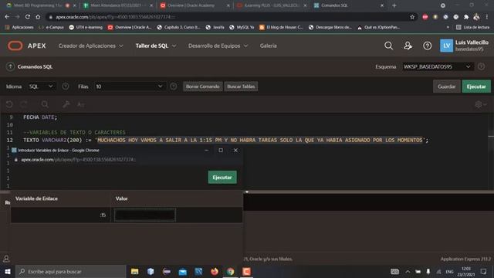Open the Windows Start menu
This screenshot has width=494, height=278.
pos(8,271)
